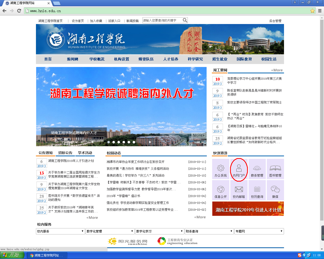
Task: Click +More beside 湖工要闻
Action: click(x=277, y=70)
